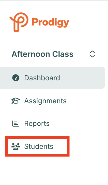Viewport: 108px width, 185px height.
Task: Click the orange Prodigy P logo mark
Action: pyautogui.click(x=19, y=22)
